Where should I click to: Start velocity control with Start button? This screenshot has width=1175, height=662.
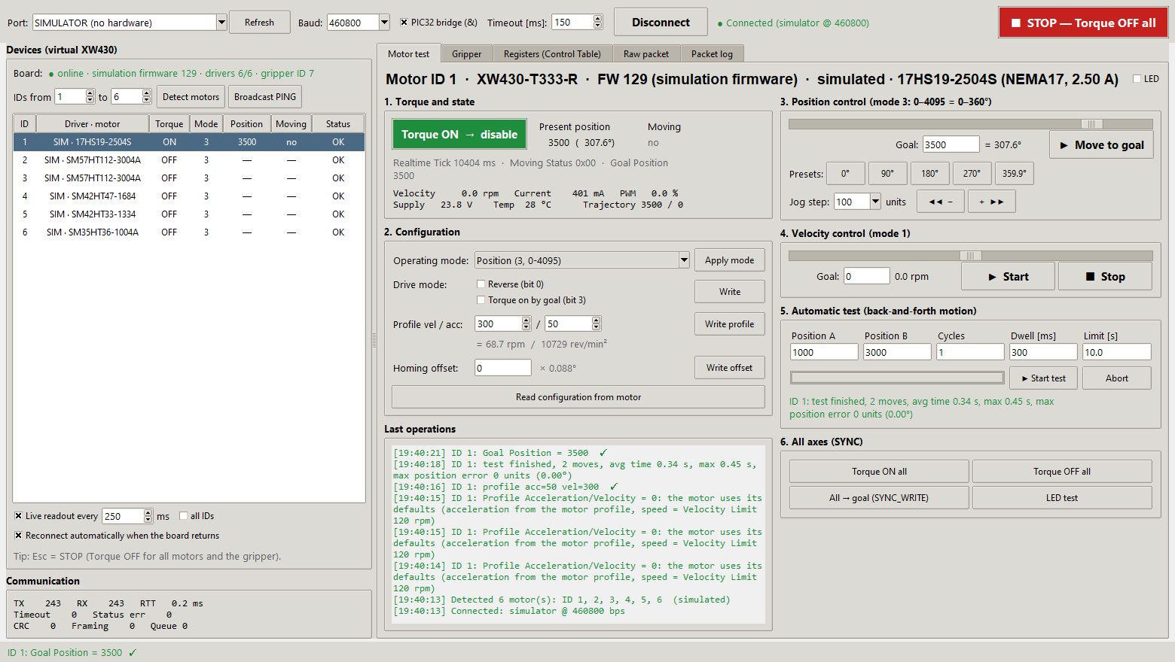1008,277
